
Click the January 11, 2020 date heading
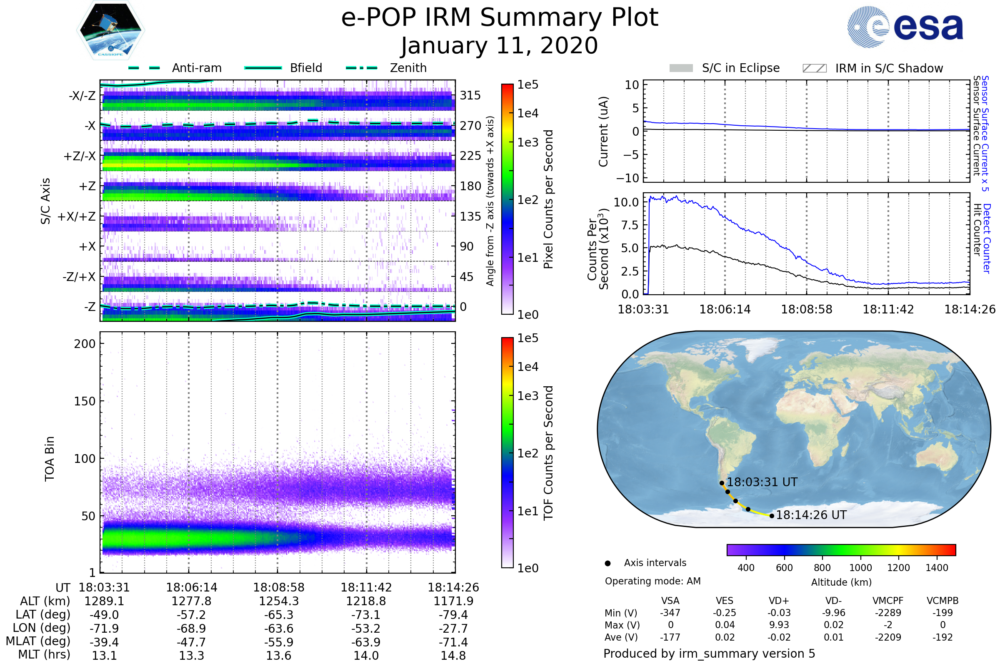[x=500, y=46]
